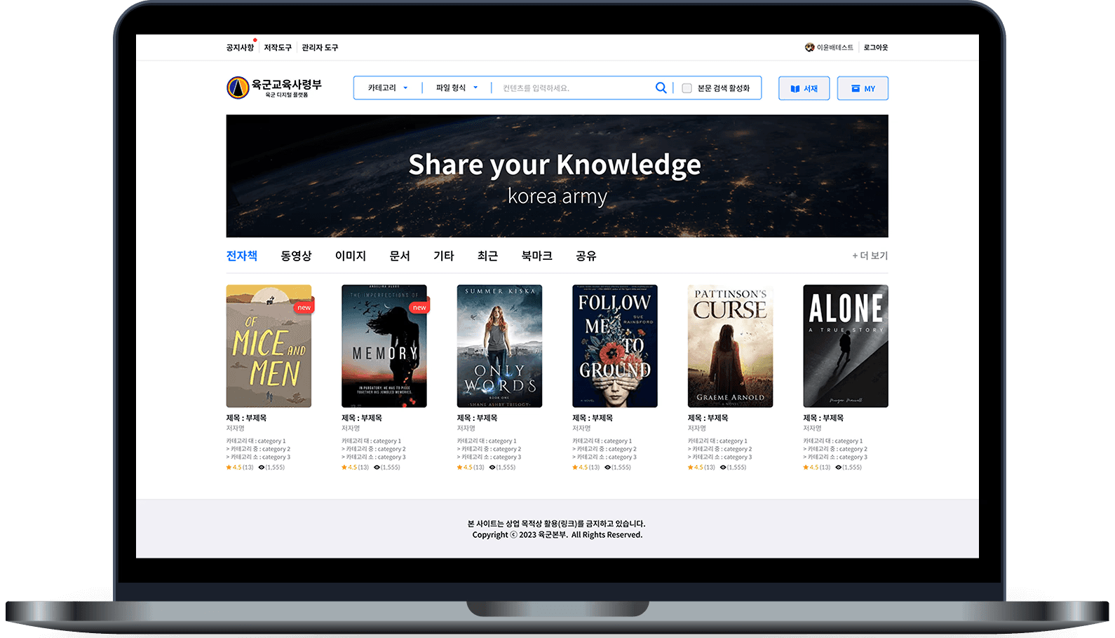Click the user avatar icon by 이윤배테스트
Image resolution: width=1115 pixels, height=638 pixels.
809,48
